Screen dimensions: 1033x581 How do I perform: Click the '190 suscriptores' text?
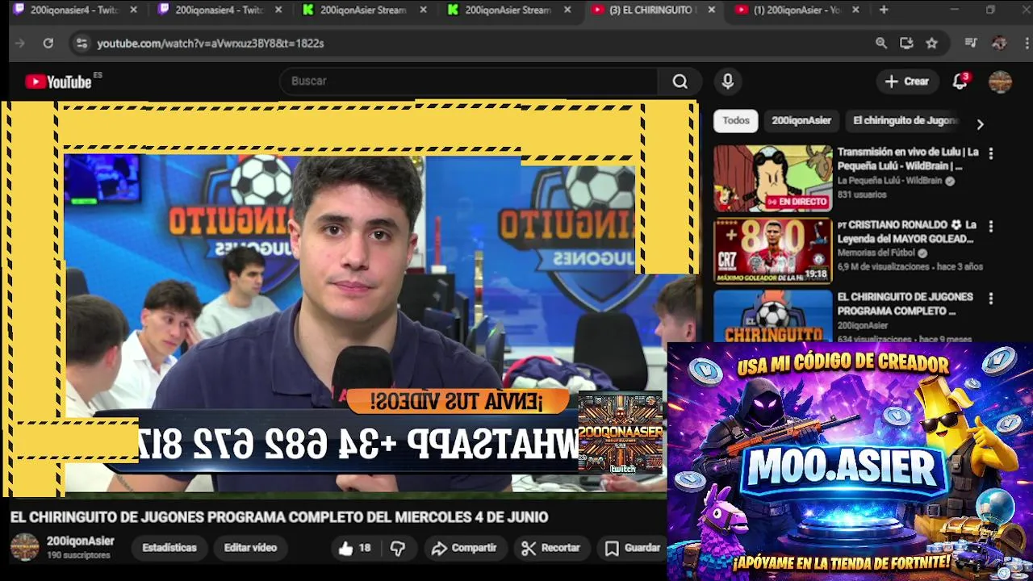coord(78,556)
